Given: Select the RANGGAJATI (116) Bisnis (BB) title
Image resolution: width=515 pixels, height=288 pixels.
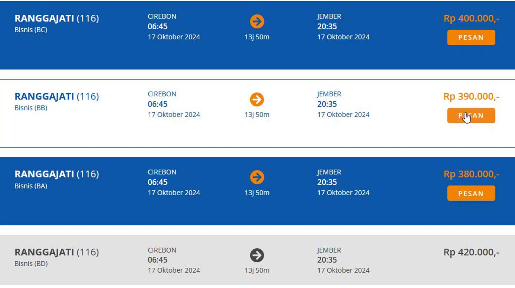Looking at the screenshot, I should [x=57, y=96].
